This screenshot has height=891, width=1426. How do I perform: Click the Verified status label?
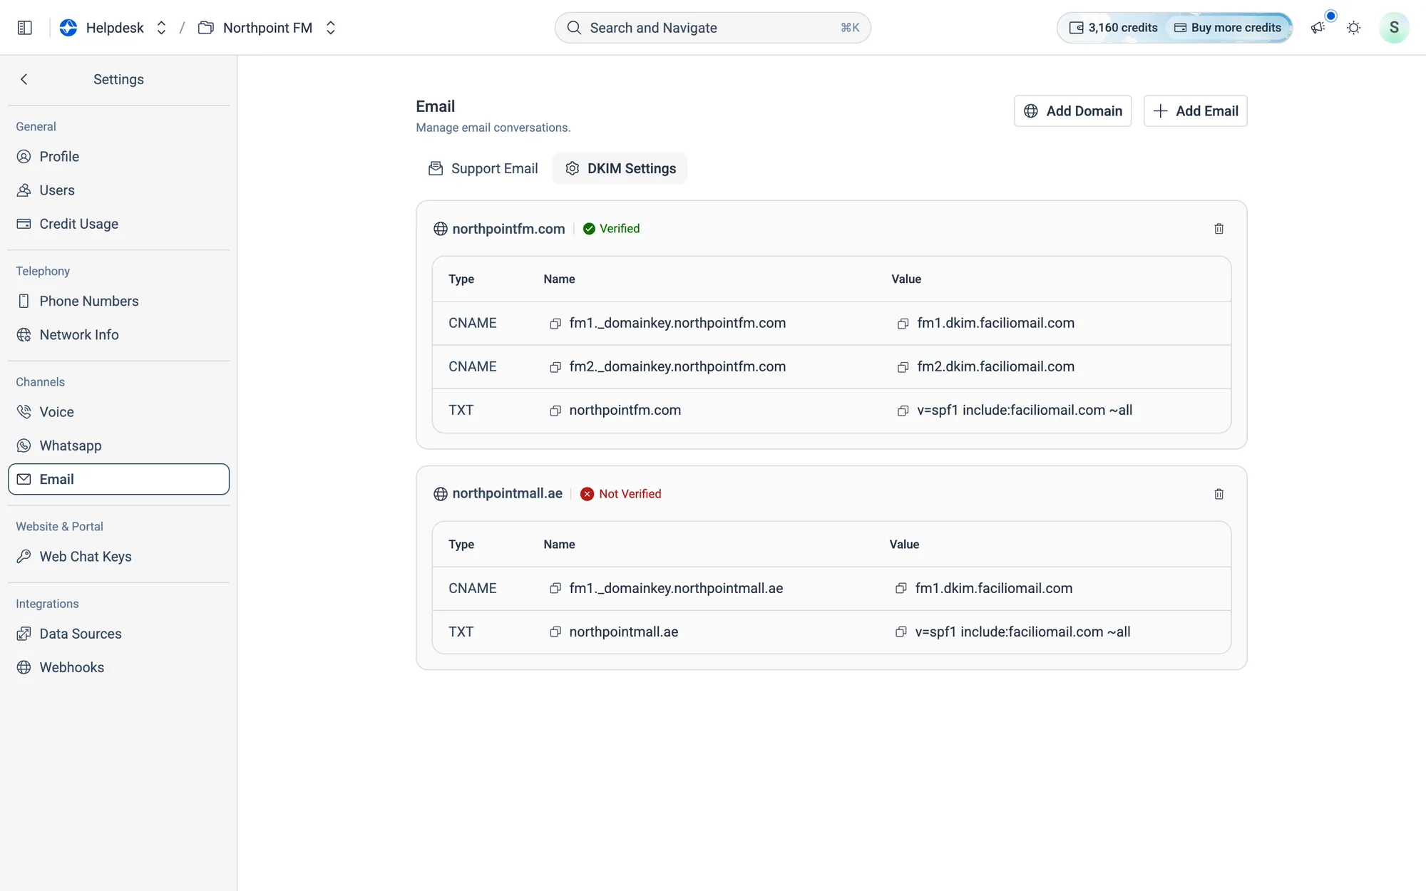tap(619, 229)
